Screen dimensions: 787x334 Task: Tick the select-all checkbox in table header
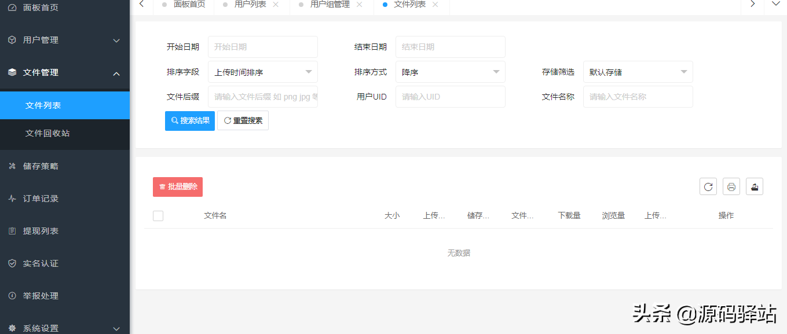158,216
